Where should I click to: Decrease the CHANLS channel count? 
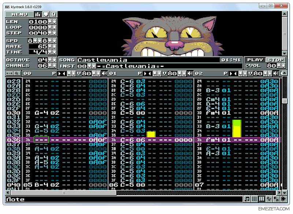click(x=50, y=66)
